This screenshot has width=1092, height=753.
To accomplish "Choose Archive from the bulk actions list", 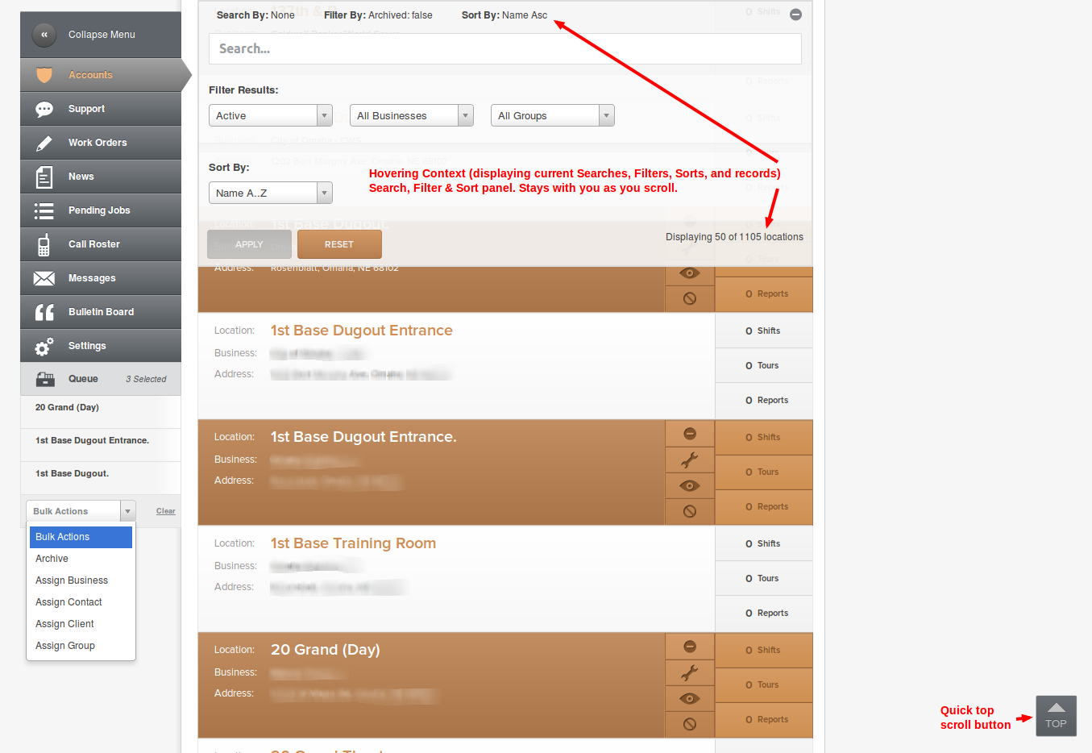I will point(81,559).
